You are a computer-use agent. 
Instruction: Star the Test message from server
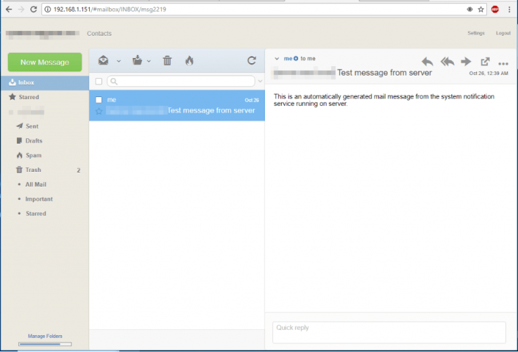tap(98, 111)
